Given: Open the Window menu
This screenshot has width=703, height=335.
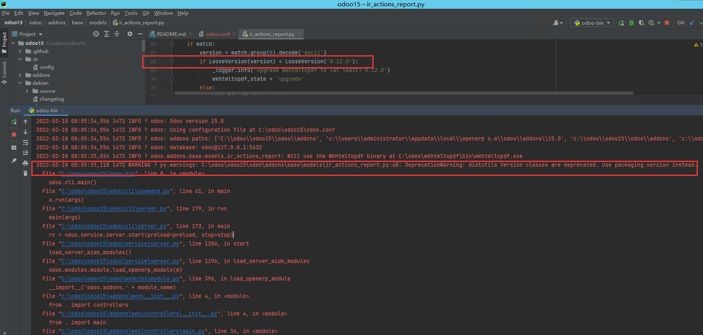Looking at the screenshot, I should (163, 13).
